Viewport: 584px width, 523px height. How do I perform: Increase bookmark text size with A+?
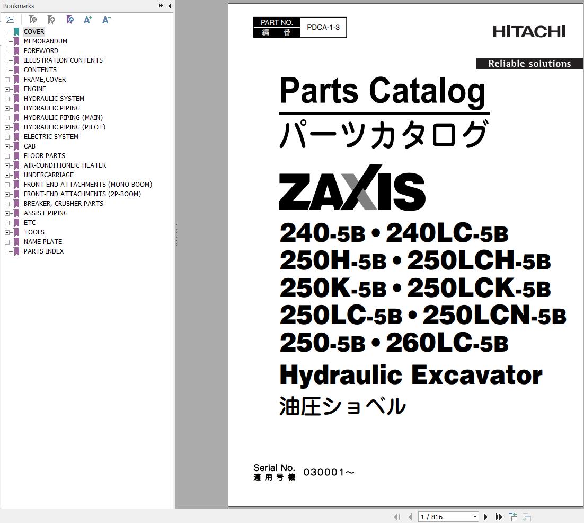click(x=88, y=20)
